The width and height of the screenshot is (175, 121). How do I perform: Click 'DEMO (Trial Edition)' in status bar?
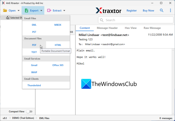click(23, 118)
